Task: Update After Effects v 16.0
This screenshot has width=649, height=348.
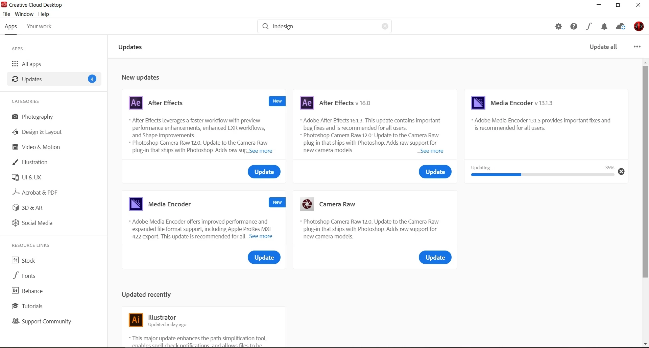Action: [x=435, y=172]
